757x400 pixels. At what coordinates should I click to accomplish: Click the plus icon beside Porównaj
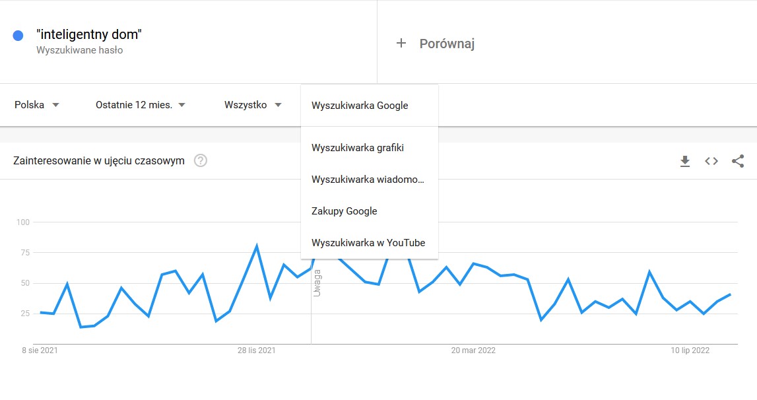point(401,44)
